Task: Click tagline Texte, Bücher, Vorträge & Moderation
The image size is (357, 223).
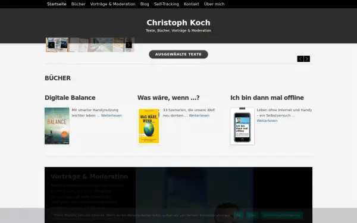Action: coord(178,30)
